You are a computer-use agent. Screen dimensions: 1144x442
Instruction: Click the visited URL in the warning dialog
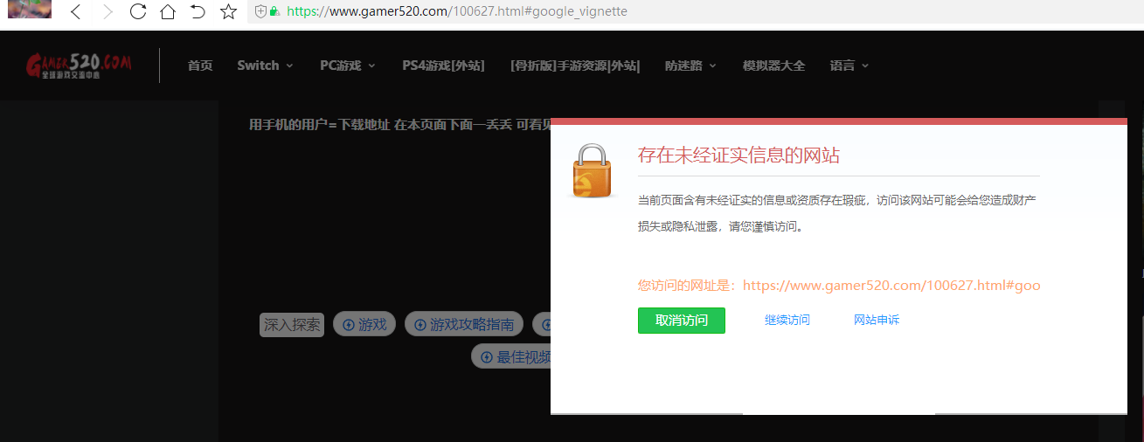[x=891, y=286]
